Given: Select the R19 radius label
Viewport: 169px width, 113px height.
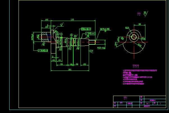Looking at the screenshot, I should point(127,28).
